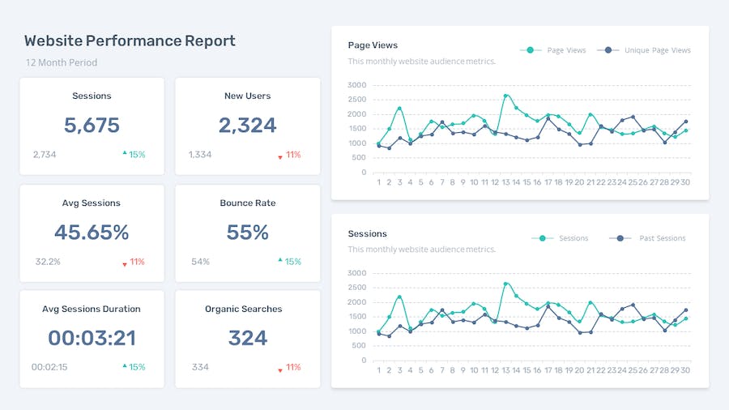Click the 55% Bounce Rate value
The image size is (729, 410).
(x=247, y=233)
